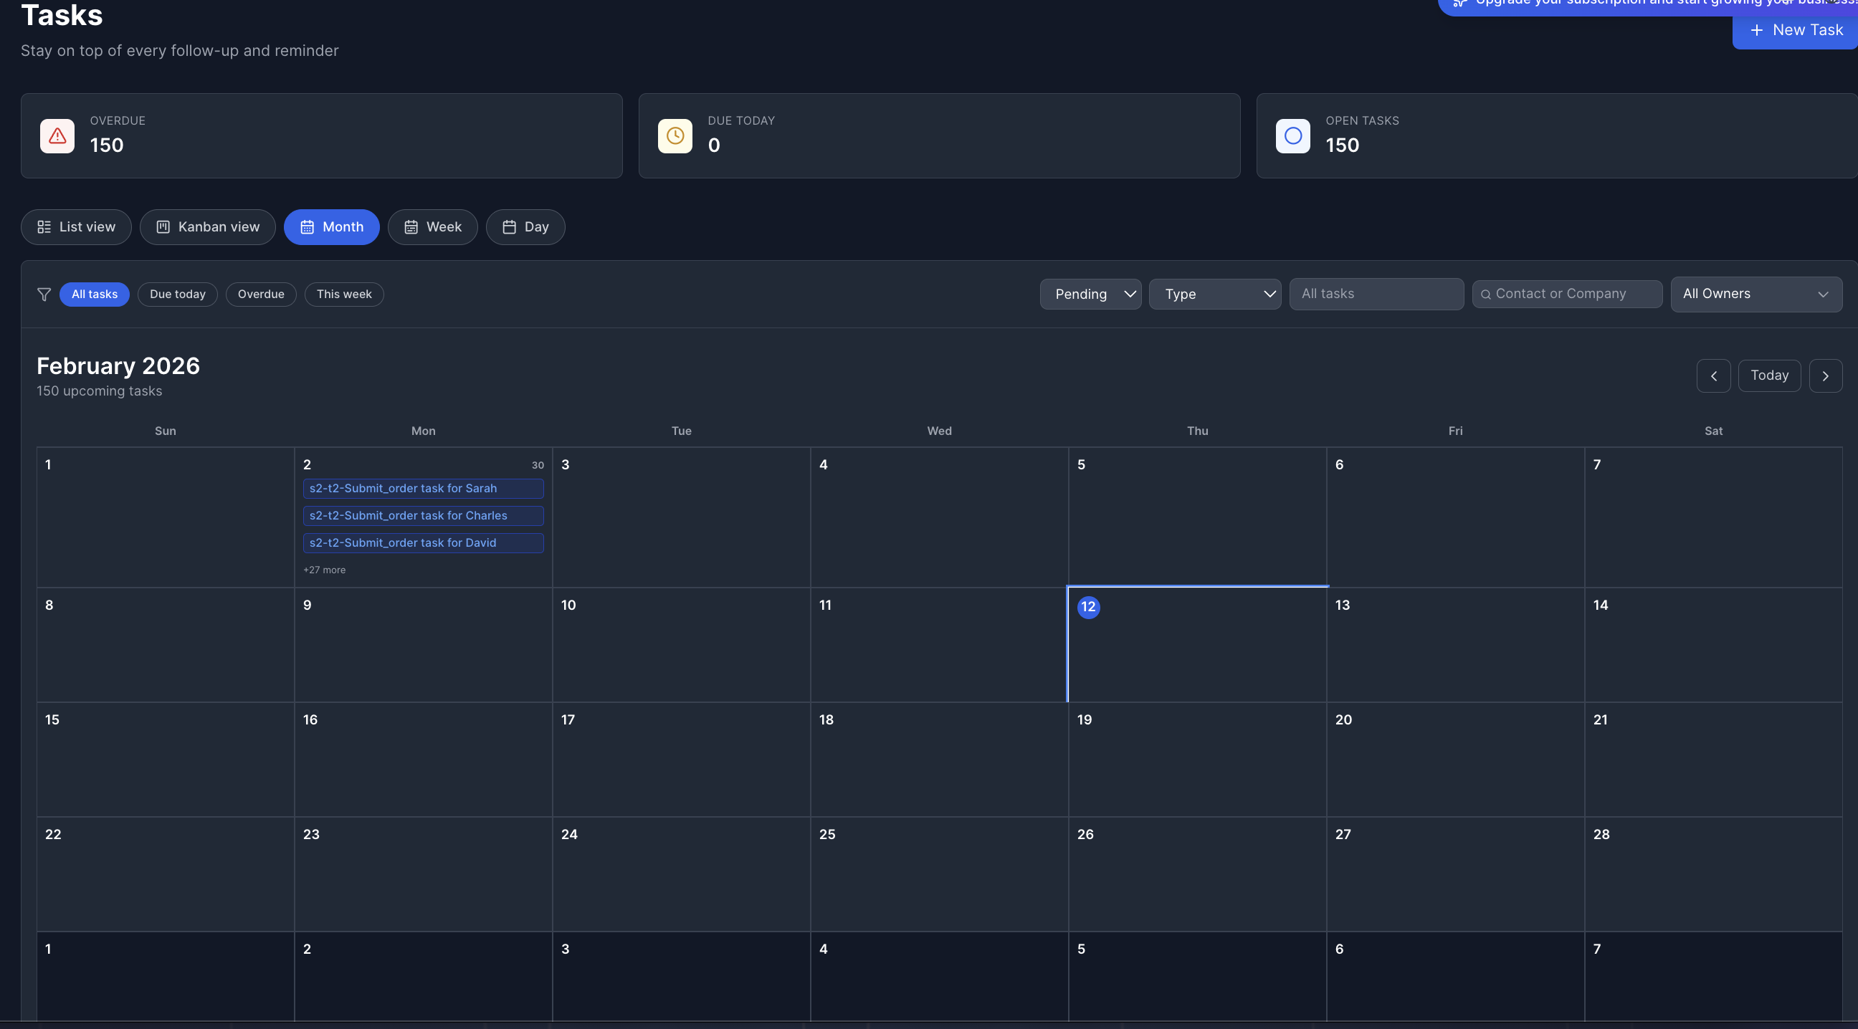This screenshot has width=1858, height=1029.
Task: Click the due today clock icon
Action: point(675,135)
